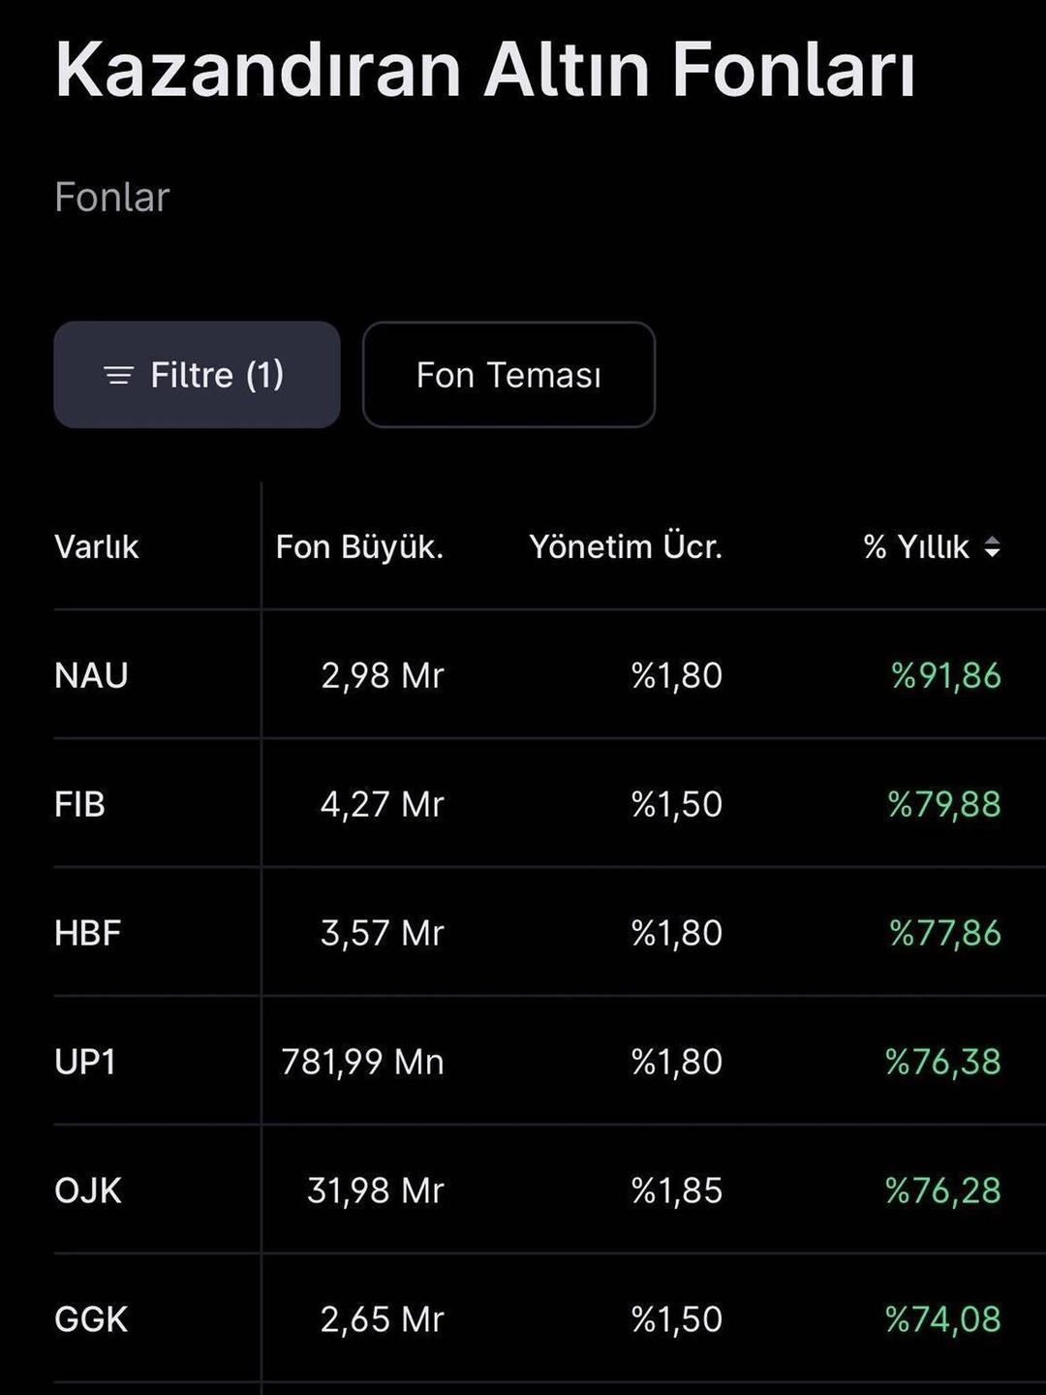Click NAU yearly return %91,86
The image size is (1046, 1395).
tap(946, 675)
